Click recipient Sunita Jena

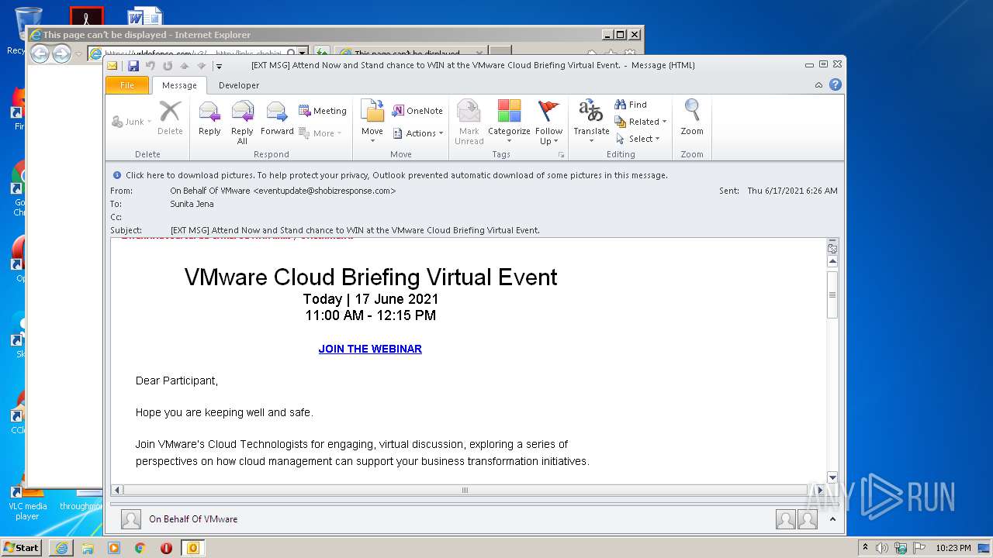coord(192,204)
